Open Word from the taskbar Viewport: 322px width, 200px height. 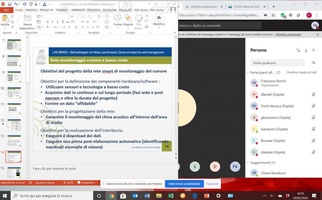pyautogui.click(x=147, y=196)
